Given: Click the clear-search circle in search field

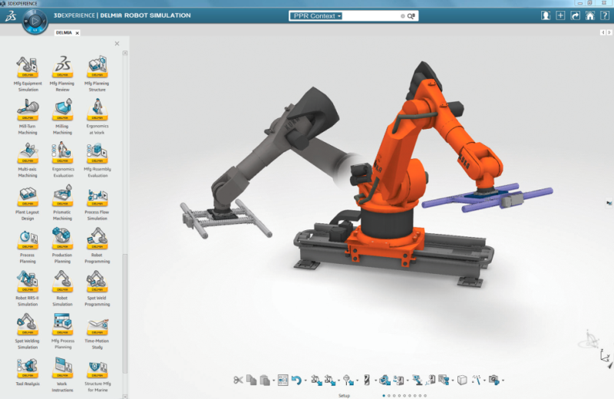Looking at the screenshot, I should (x=402, y=16).
